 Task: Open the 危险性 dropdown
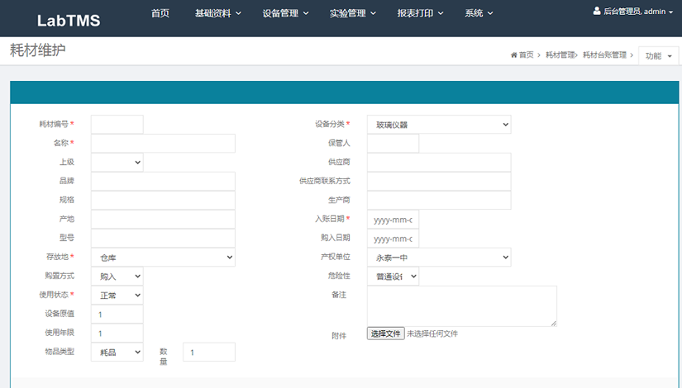(393, 277)
